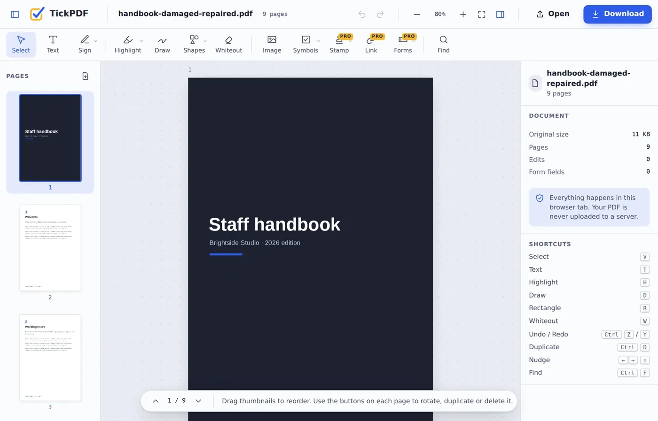Insert an image with the Image tool
This screenshot has width=658, height=421.
(272, 45)
